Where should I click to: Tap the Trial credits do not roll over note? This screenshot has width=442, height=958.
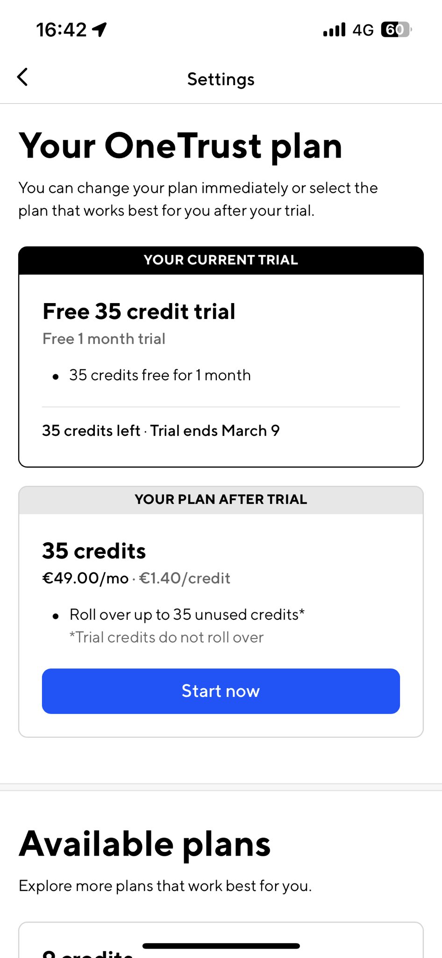coord(166,637)
